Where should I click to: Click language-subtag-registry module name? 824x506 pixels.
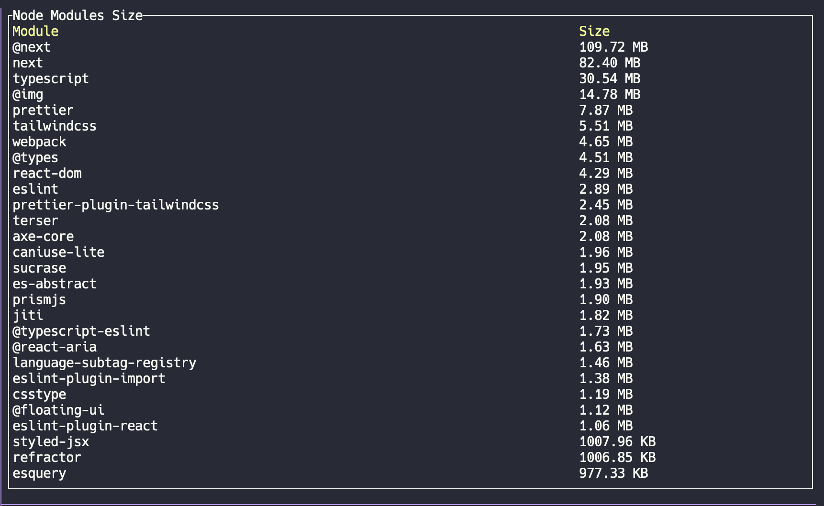104,363
